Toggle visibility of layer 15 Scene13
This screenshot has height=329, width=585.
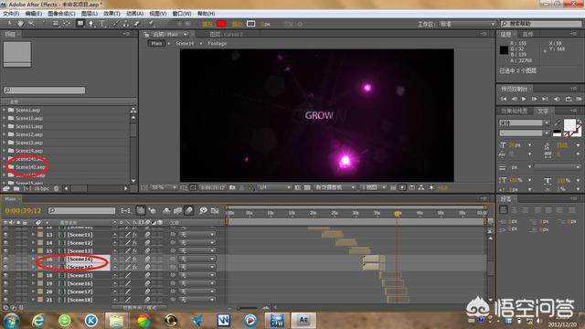pyautogui.click(x=5, y=250)
